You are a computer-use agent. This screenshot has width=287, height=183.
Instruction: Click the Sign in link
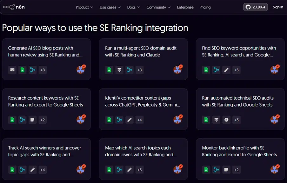(278, 7)
